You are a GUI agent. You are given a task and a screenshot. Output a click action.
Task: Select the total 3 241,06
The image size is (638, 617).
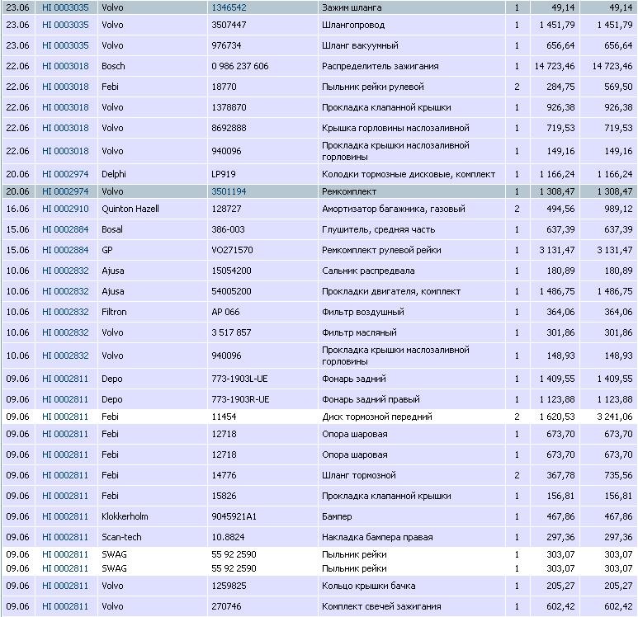[614, 417]
